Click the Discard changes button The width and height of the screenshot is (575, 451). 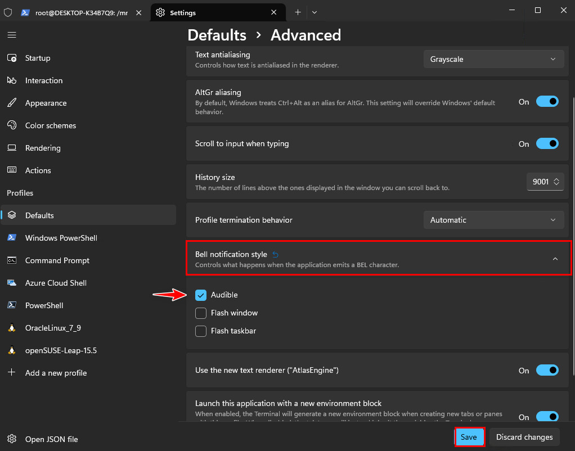coord(524,437)
